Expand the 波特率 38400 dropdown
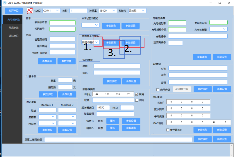Viewport: 234px width, 157px height. (107, 11)
